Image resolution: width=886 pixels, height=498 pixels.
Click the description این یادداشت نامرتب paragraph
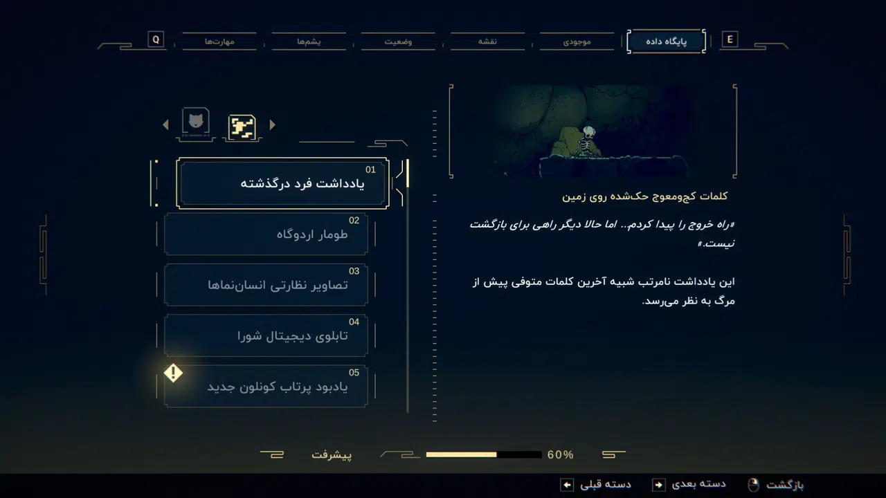click(603, 291)
